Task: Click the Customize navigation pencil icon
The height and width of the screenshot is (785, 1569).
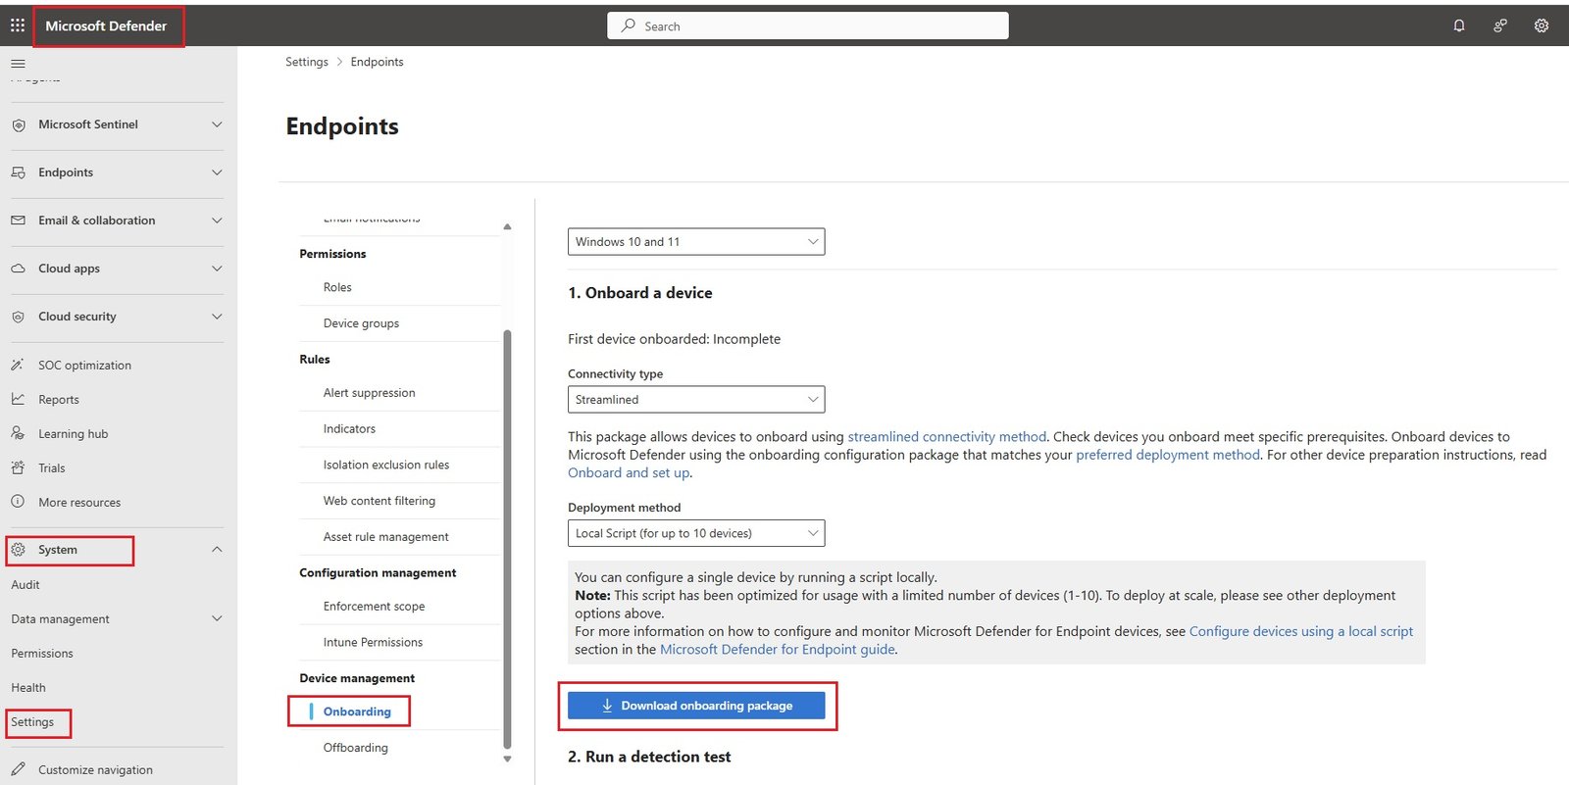Action: tap(18, 769)
